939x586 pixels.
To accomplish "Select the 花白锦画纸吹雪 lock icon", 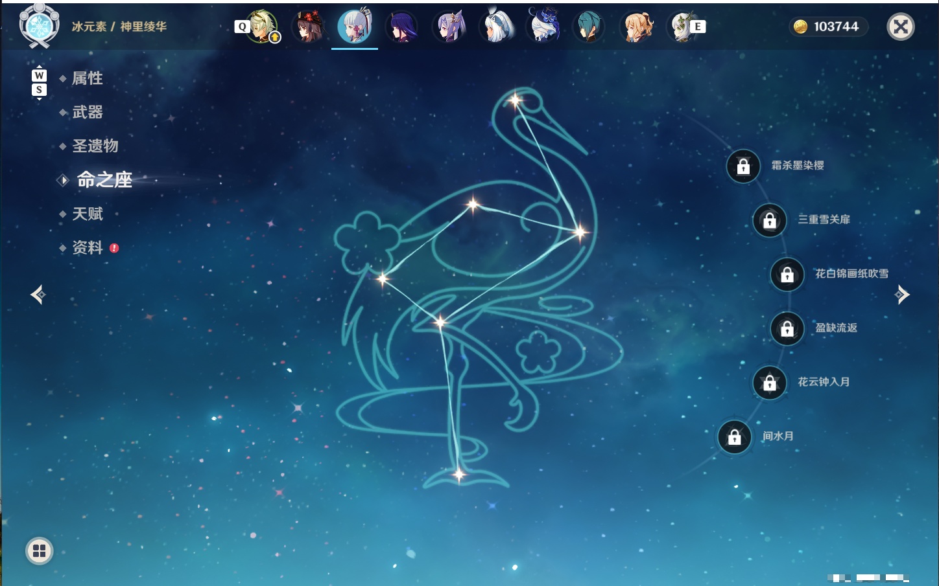I will (787, 275).
